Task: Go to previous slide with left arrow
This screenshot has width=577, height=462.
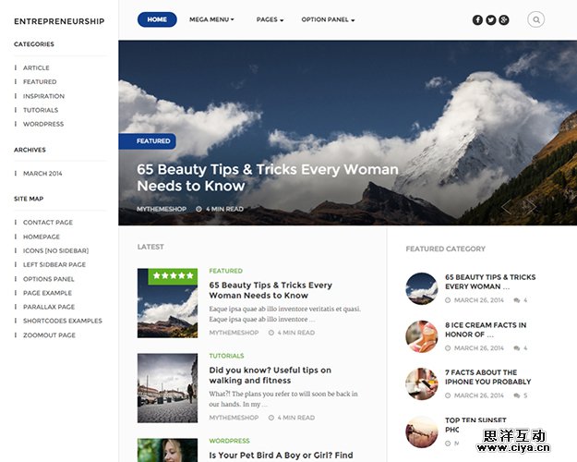Action: [507, 206]
